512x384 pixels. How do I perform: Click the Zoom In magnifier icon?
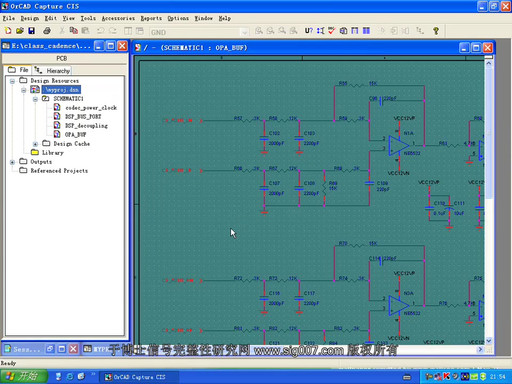point(259,31)
